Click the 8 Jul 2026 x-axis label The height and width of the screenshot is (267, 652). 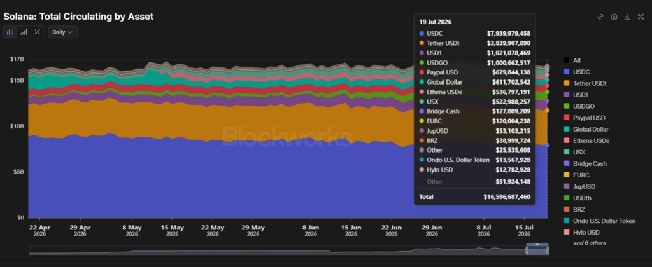pyautogui.click(x=484, y=231)
